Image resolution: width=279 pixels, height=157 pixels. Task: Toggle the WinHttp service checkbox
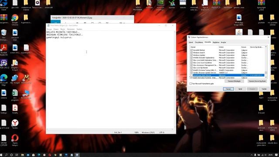191,58
